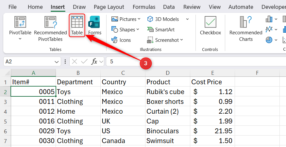Expand the insert function dropdown chevron
286x147 pixels.
click(x=101, y=62)
